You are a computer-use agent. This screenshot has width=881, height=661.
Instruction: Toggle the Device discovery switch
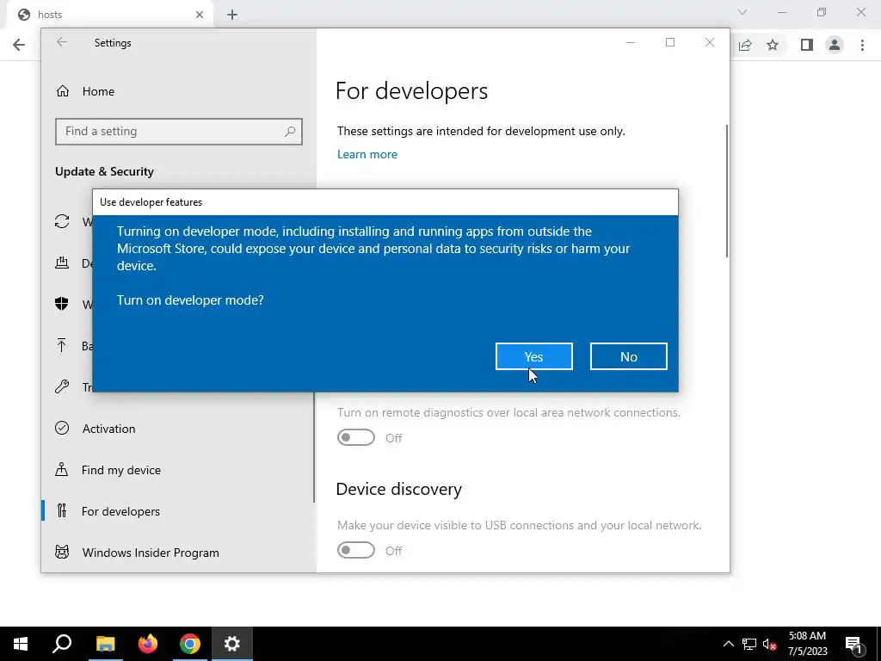click(x=355, y=550)
